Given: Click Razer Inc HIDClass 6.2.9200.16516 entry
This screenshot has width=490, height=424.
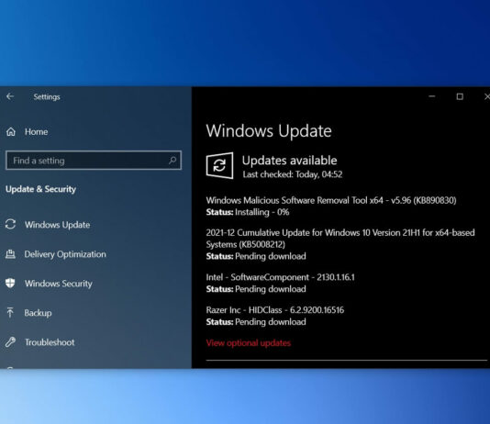Looking at the screenshot, I should tap(275, 310).
